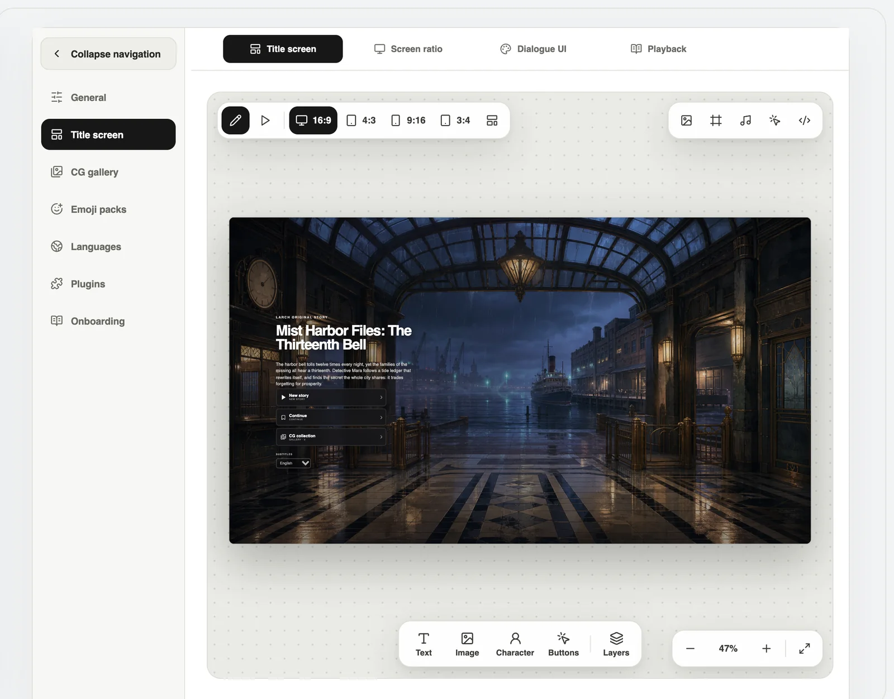Switch canvas to 16:9 ratio
The height and width of the screenshot is (699, 894).
[x=313, y=120]
